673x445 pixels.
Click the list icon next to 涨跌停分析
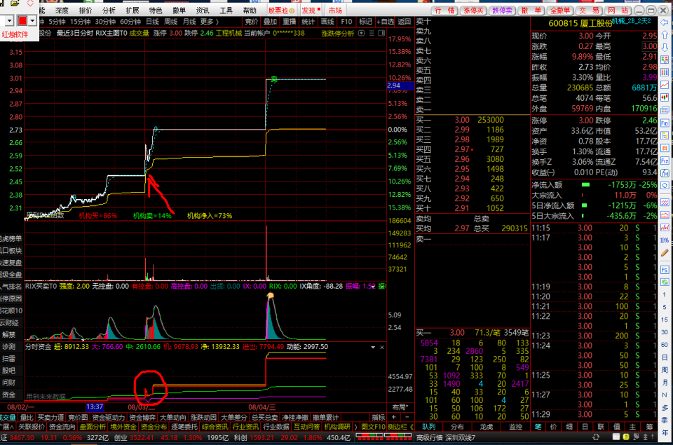tap(372, 33)
